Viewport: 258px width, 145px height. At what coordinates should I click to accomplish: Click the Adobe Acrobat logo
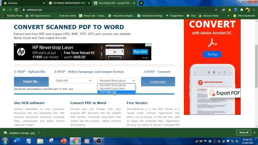(x=212, y=43)
